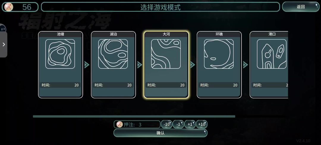Confirm selection with 确认 button
This screenshot has height=145, width=321.
[160, 133]
